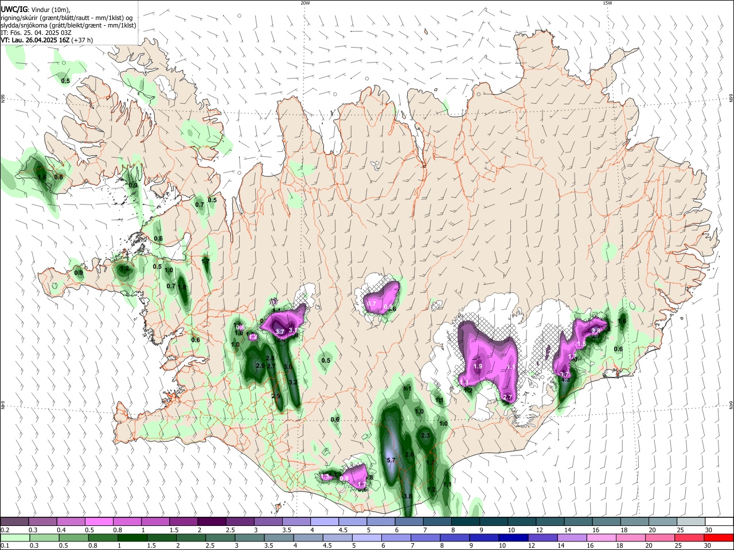
Task: Click the 2.0 value next to 5.7
Action: point(409,454)
